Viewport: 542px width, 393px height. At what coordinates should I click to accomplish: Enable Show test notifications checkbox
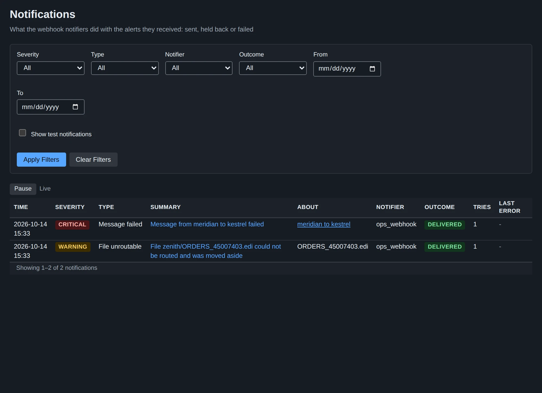coord(22,133)
